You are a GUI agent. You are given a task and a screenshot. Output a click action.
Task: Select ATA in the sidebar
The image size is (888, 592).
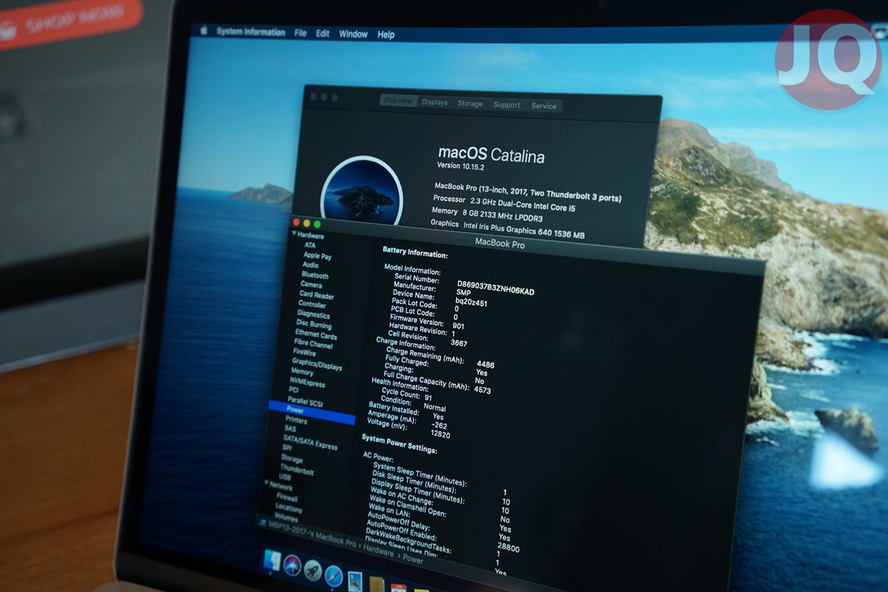tap(309, 245)
